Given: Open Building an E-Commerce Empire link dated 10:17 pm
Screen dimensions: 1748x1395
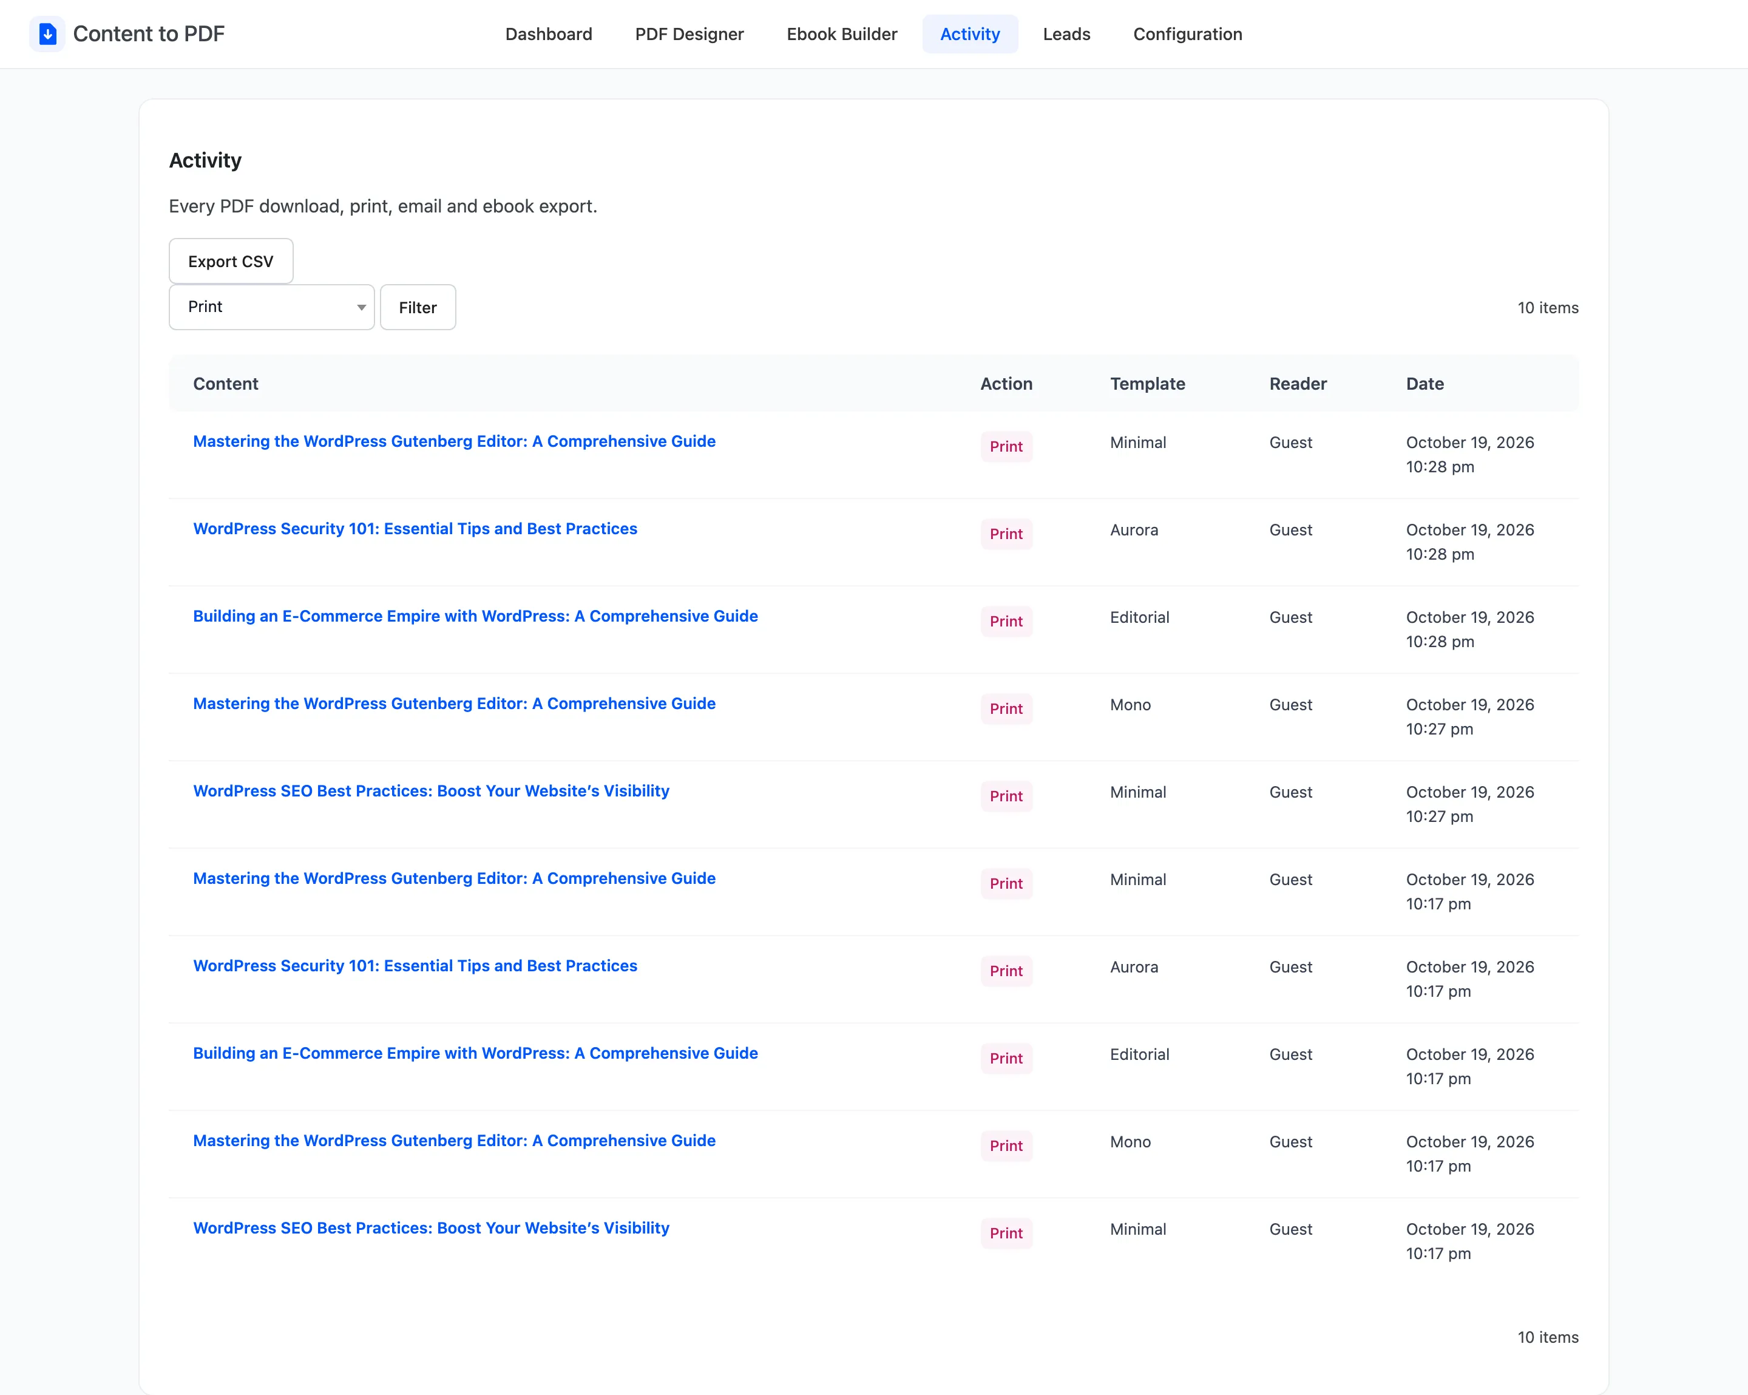Looking at the screenshot, I should [x=475, y=1054].
